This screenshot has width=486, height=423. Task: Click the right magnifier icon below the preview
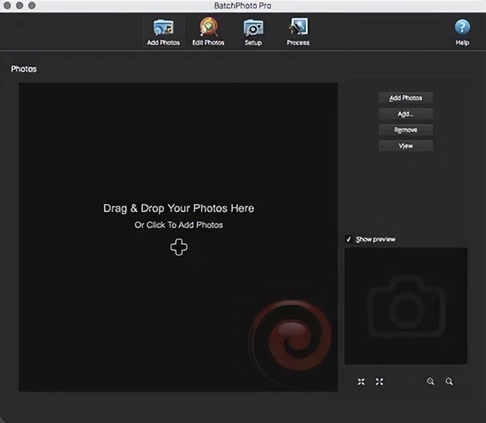(x=449, y=381)
